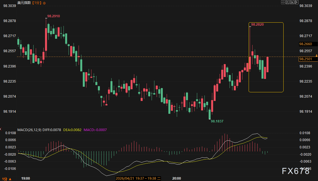Select the DIFF:0.0078 legend entry
Screen dimensions: 318x181
[x=52, y=130]
